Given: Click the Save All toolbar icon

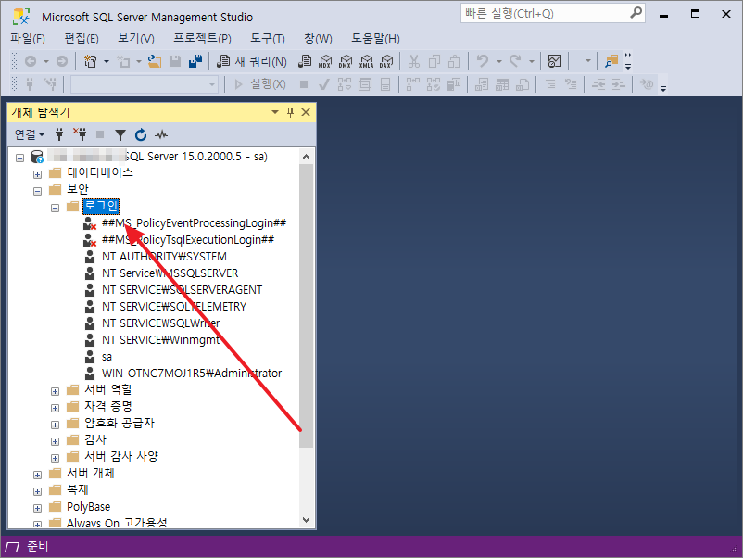Looking at the screenshot, I should (195, 61).
